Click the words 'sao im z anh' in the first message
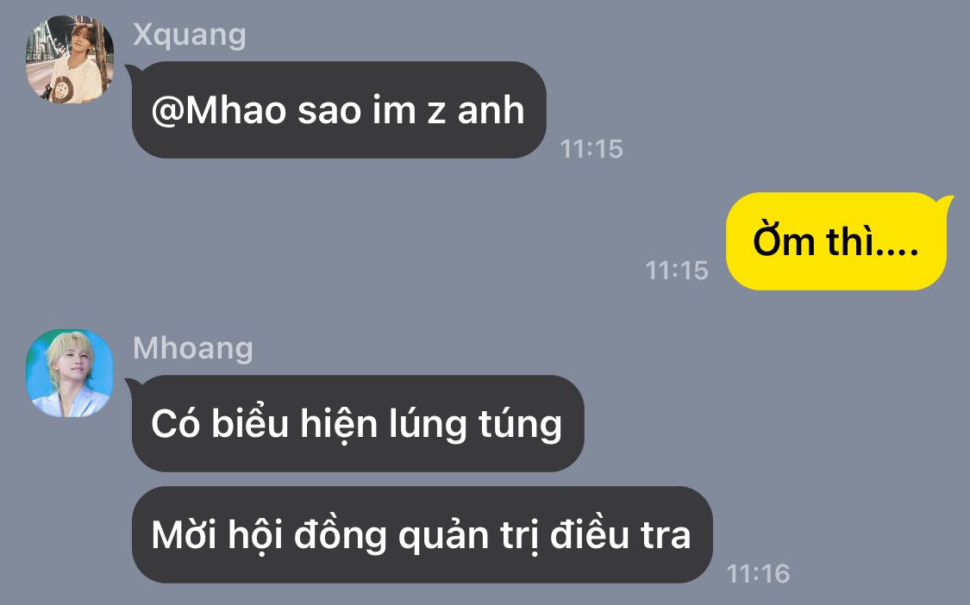Screen dimensions: 970x605 [x=410, y=110]
